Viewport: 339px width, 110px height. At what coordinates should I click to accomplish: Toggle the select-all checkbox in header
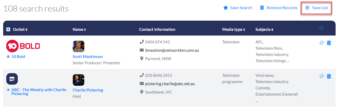(8, 30)
